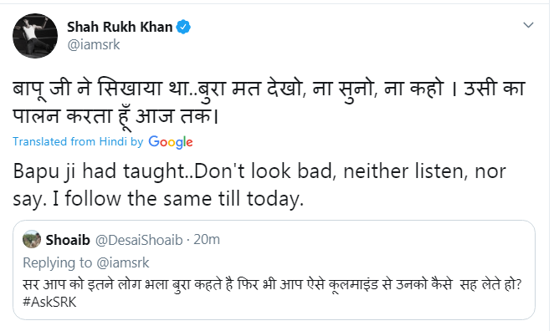554x331 pixels.
Task: Click the original Hindi tweet text
Action: coord(269,102)
